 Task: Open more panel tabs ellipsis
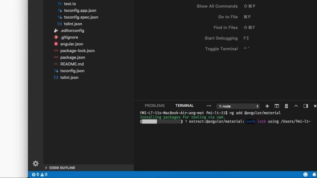[209, 106]
